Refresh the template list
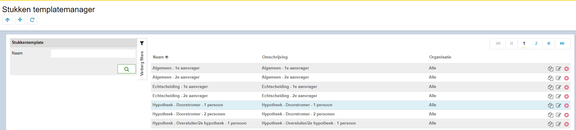576x130 pixels. point(32,20)
